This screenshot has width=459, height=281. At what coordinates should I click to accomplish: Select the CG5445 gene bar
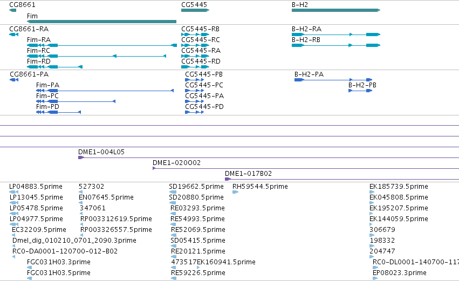(195, 10)
